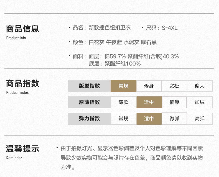Click the 商品信息 section heading

point(23,29)
